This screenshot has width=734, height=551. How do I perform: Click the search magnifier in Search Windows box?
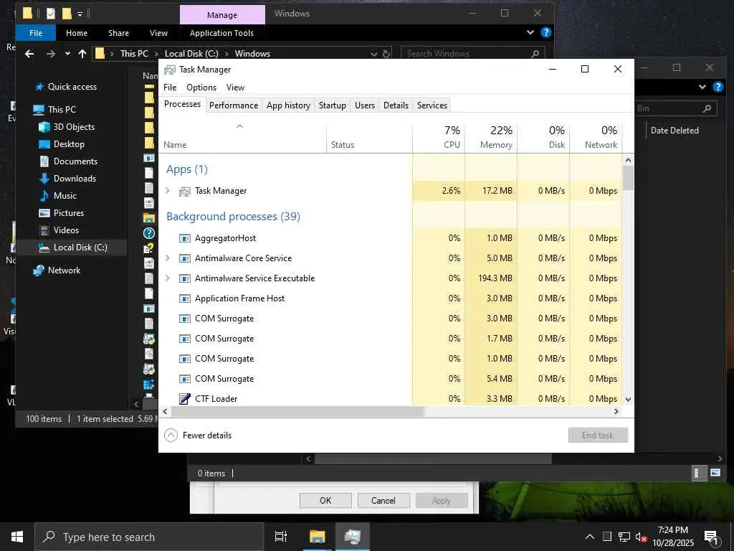(535, 54)
